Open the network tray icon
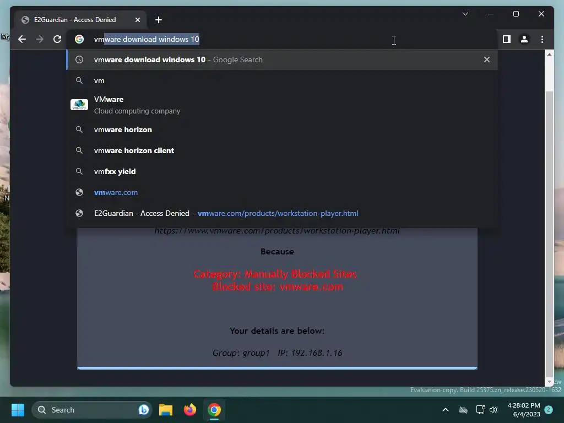 (480, 410)
